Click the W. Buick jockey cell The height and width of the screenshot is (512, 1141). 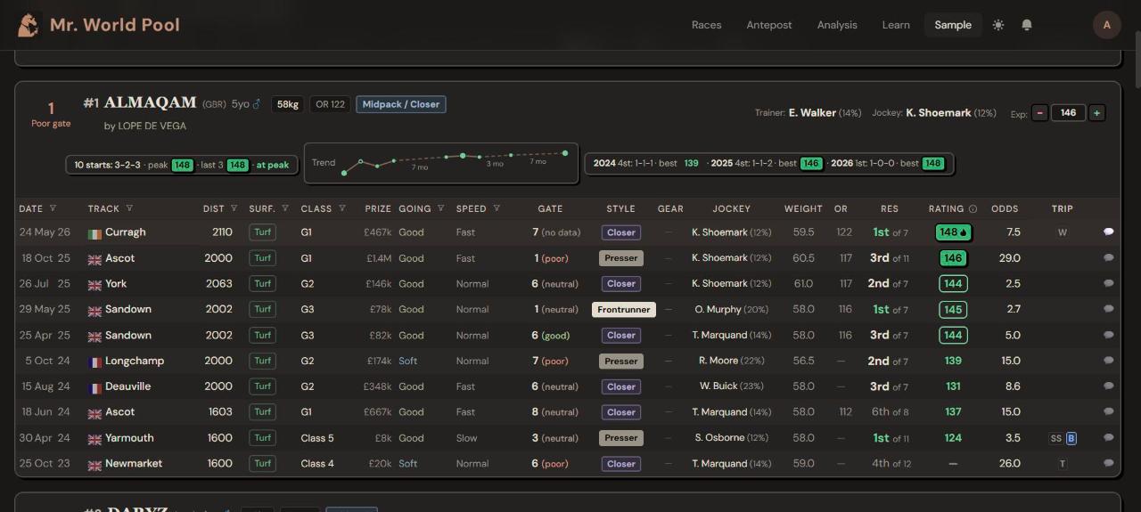(732, 386)
